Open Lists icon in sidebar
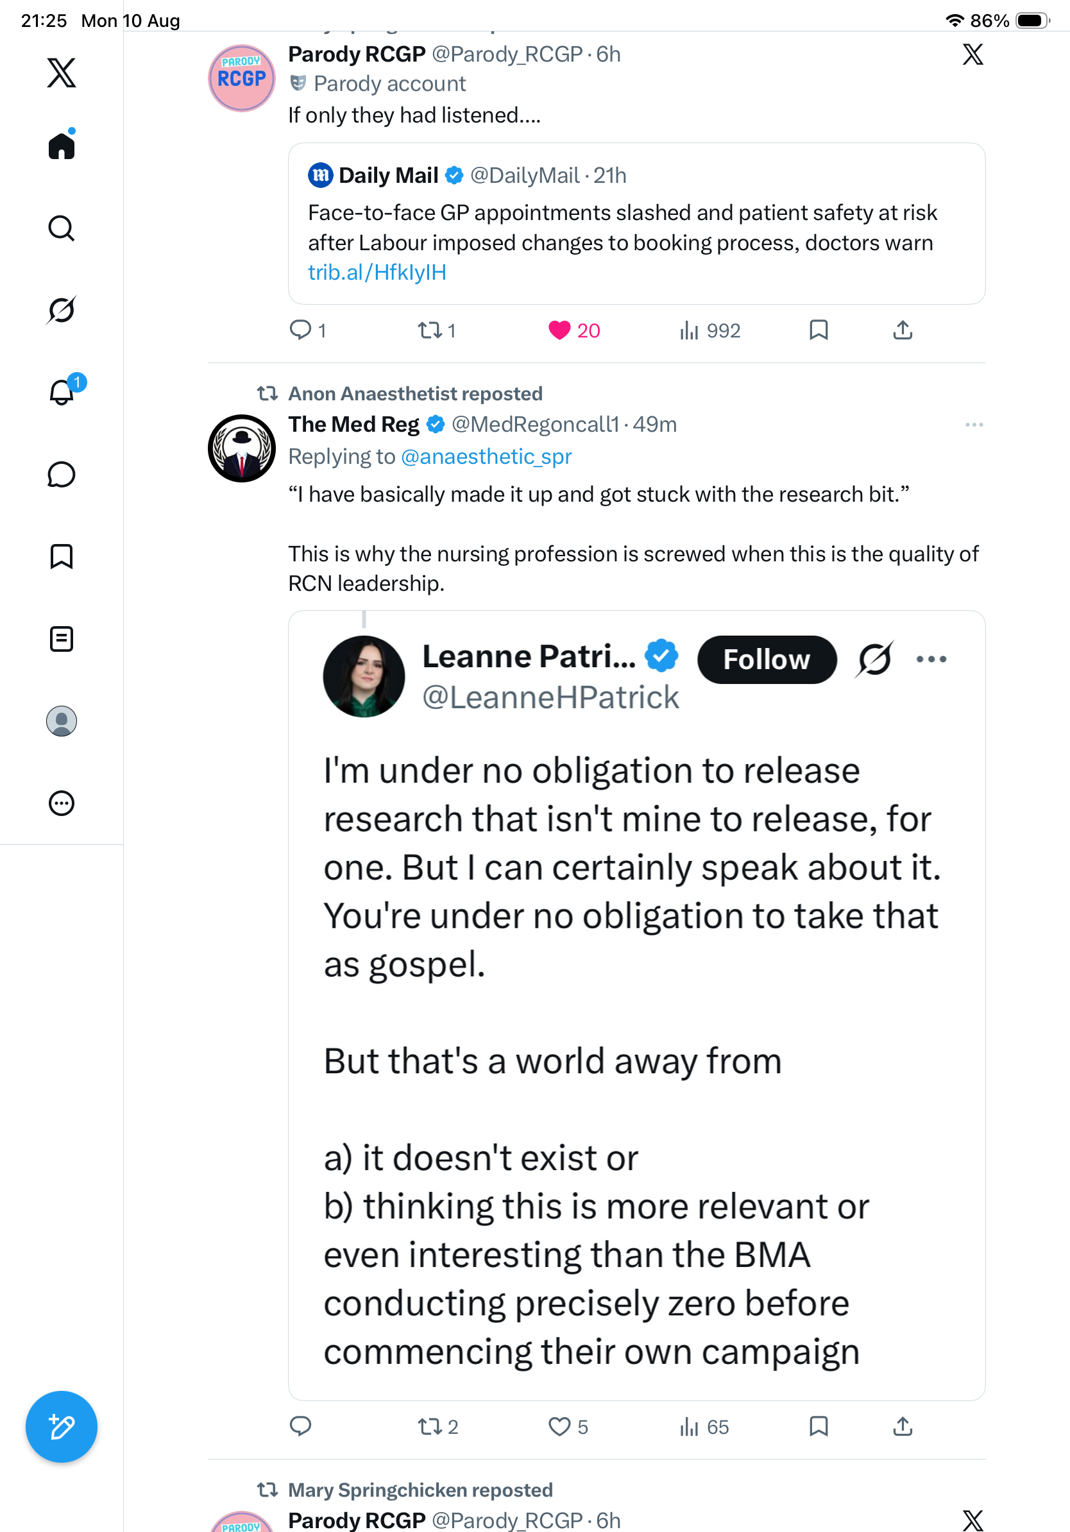 [x=62, y=638]
